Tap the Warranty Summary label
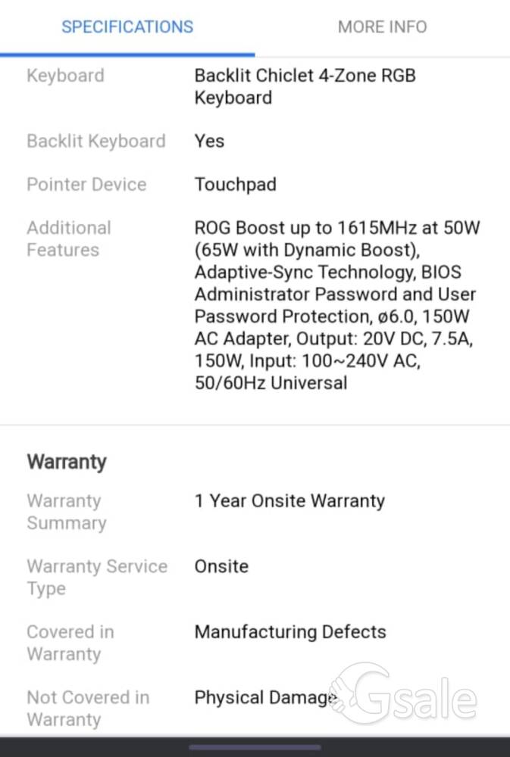The height and width of the screenshot is (757, 510). point(67,512)
